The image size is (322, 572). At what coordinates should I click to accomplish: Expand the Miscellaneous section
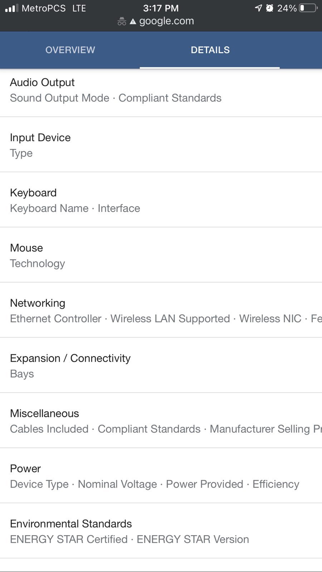point(161,420)
